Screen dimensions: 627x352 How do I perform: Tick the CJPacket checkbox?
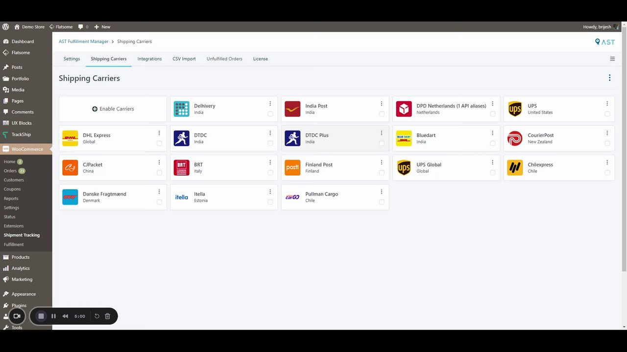click(159, 173)
